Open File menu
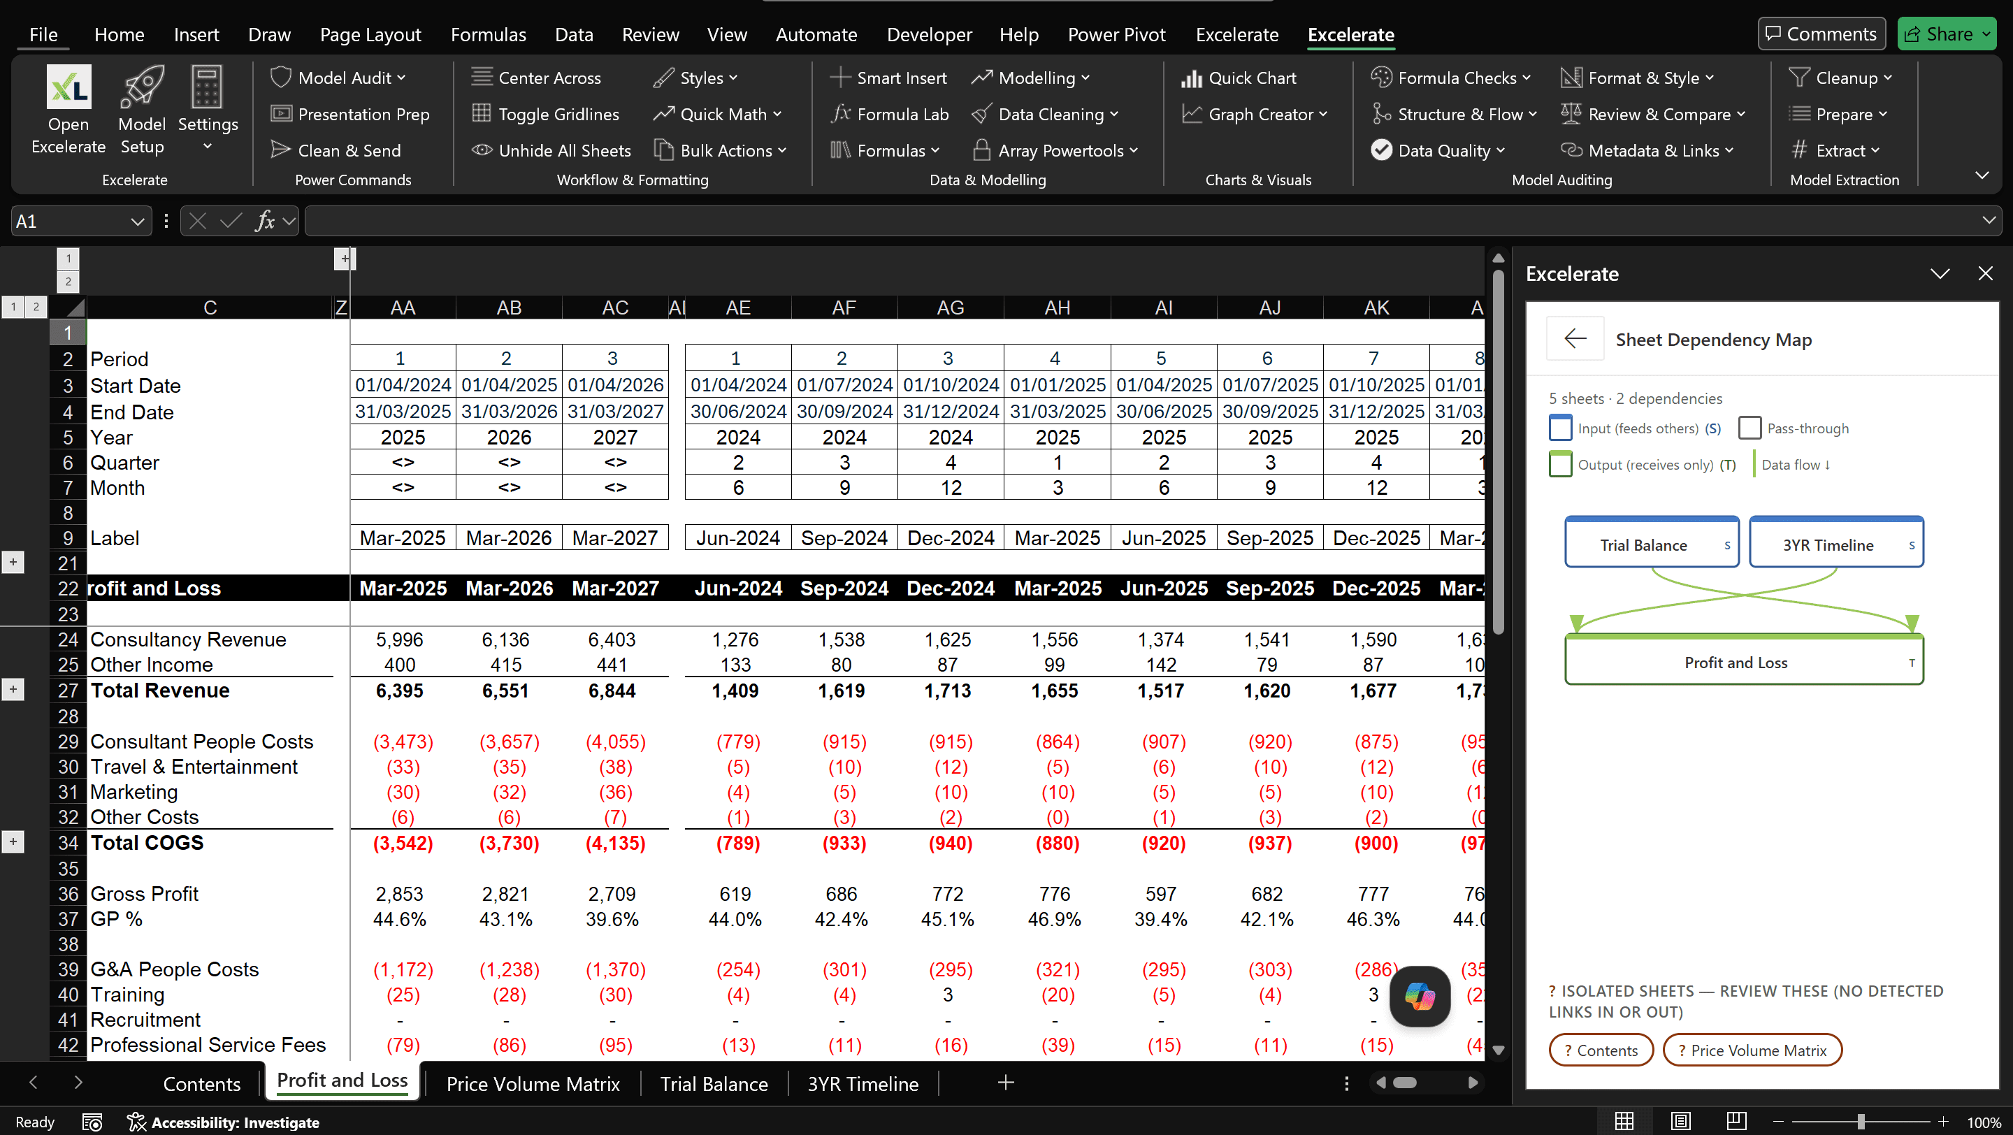 coord(43,34)
